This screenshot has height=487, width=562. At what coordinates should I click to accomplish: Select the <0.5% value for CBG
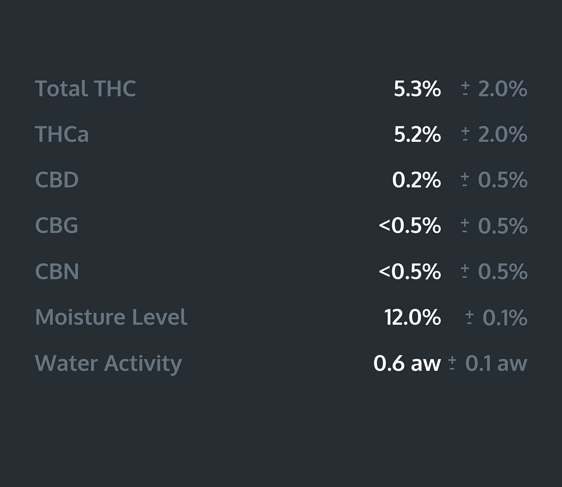pyautogui.click(x=410, y=226)
